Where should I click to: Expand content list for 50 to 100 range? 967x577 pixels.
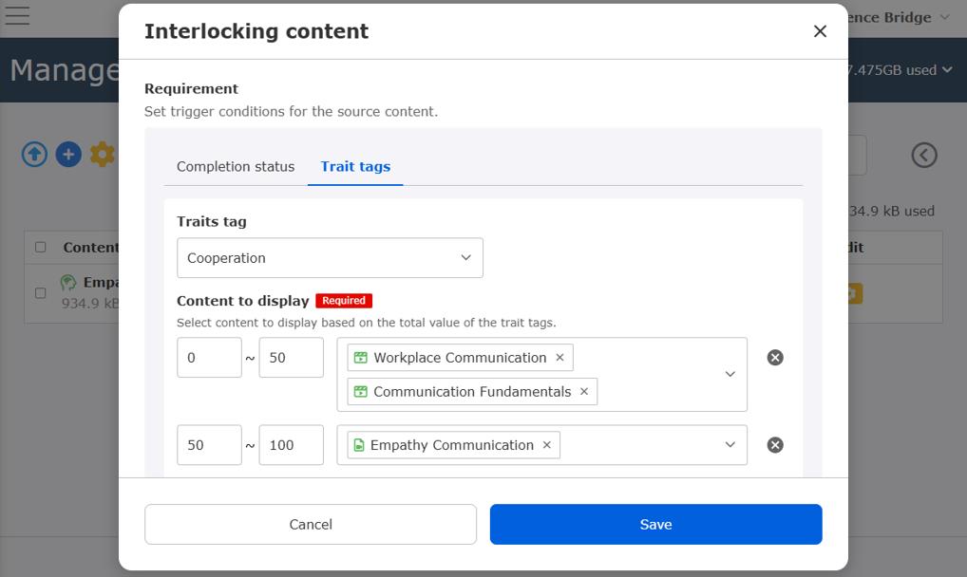730,445
